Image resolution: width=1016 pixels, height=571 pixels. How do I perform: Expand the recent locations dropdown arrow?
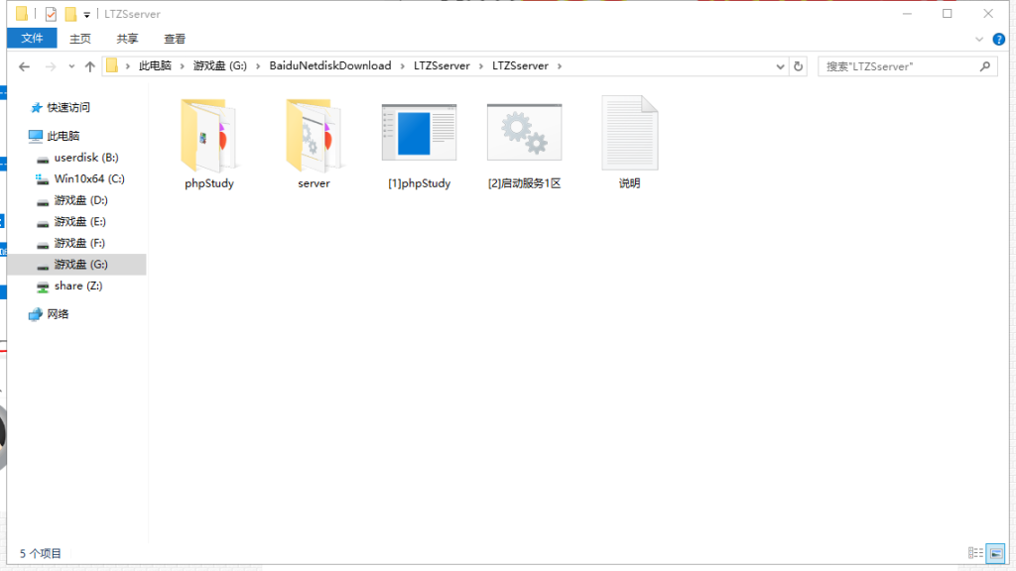click(x=71, y=66)
